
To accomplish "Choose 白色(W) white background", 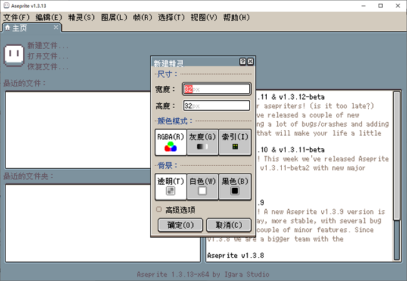I will coord(202,186).
